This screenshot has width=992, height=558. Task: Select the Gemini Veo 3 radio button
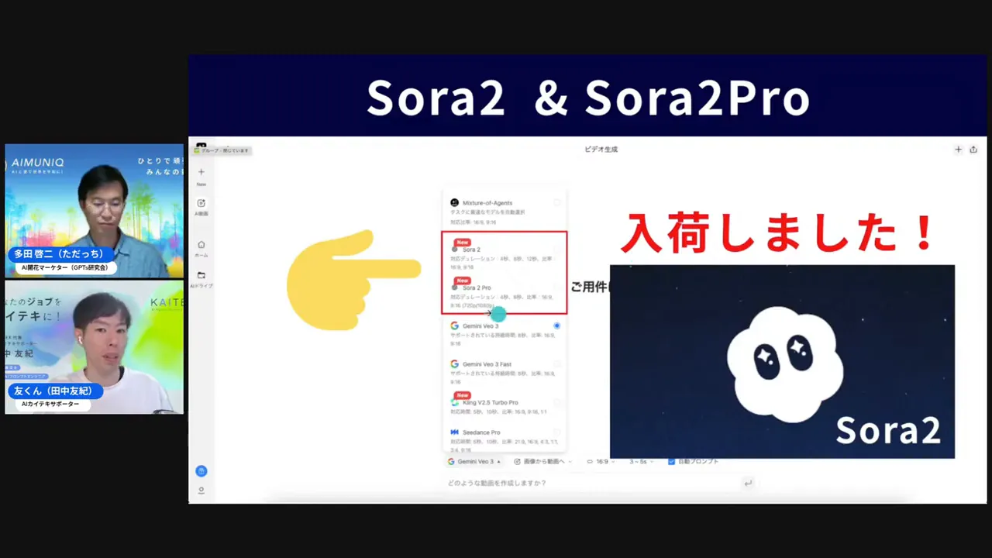(x=556, y=325)
